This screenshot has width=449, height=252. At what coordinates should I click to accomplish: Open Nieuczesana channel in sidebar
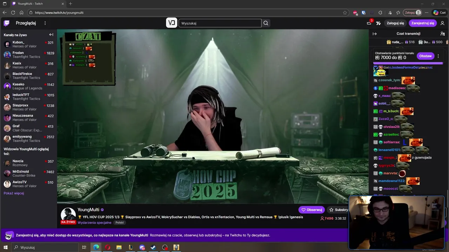[28, 118]
